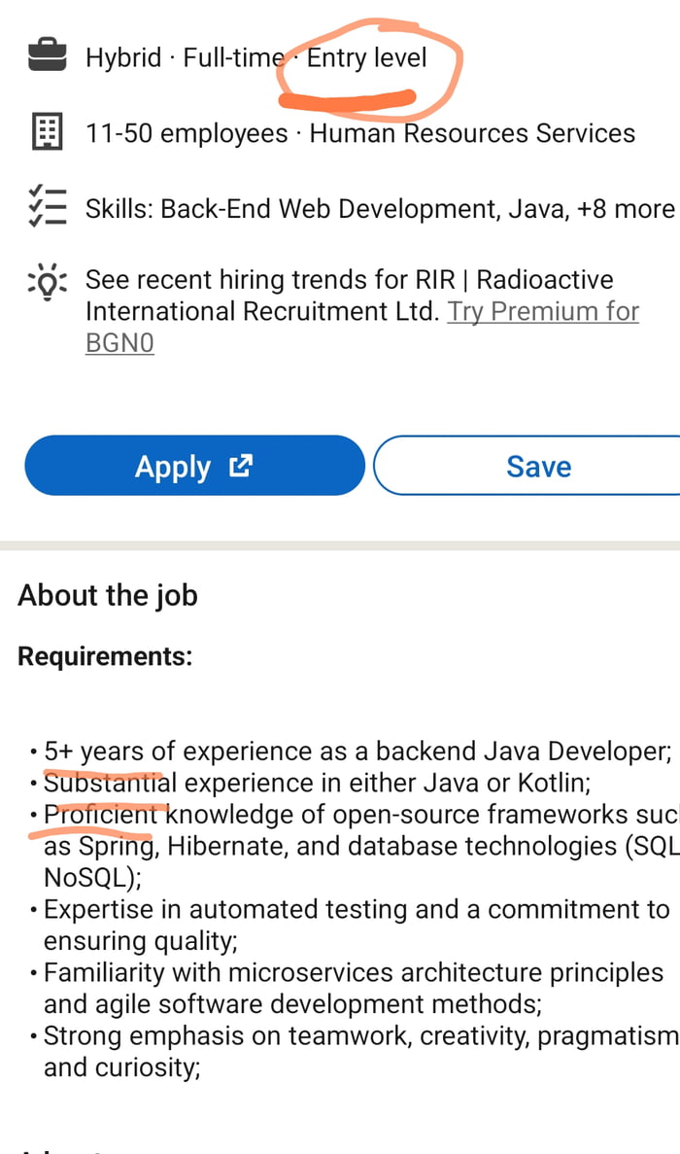The image size is (680, 1154).
Task: Click the Full-time employment type label
Action: click(233, 57)
